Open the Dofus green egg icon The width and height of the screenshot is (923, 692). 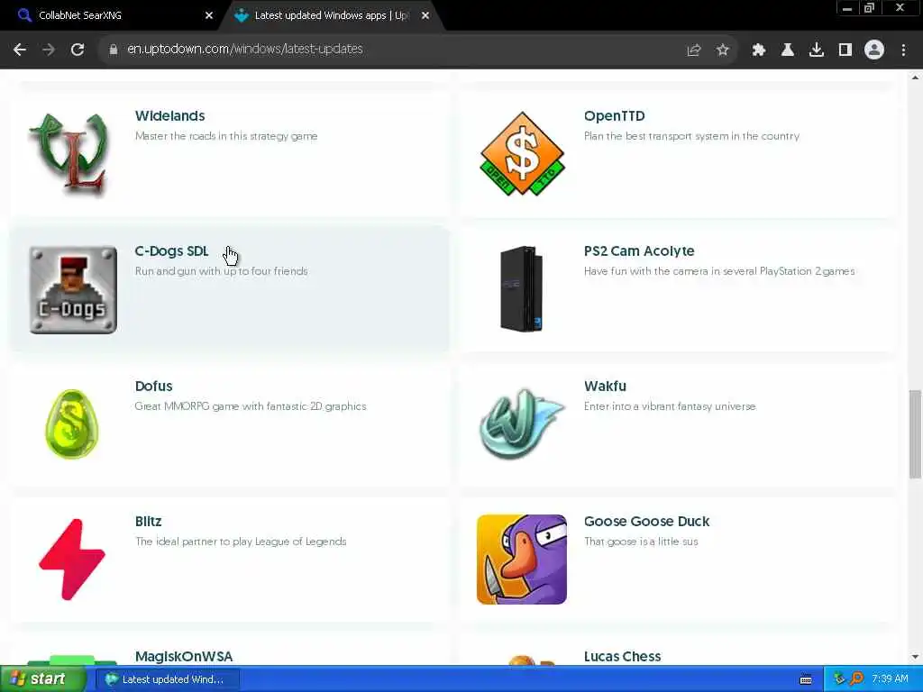click(72, 424)
